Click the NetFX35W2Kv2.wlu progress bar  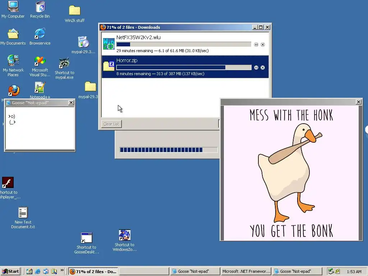click(x=184, y=44)
